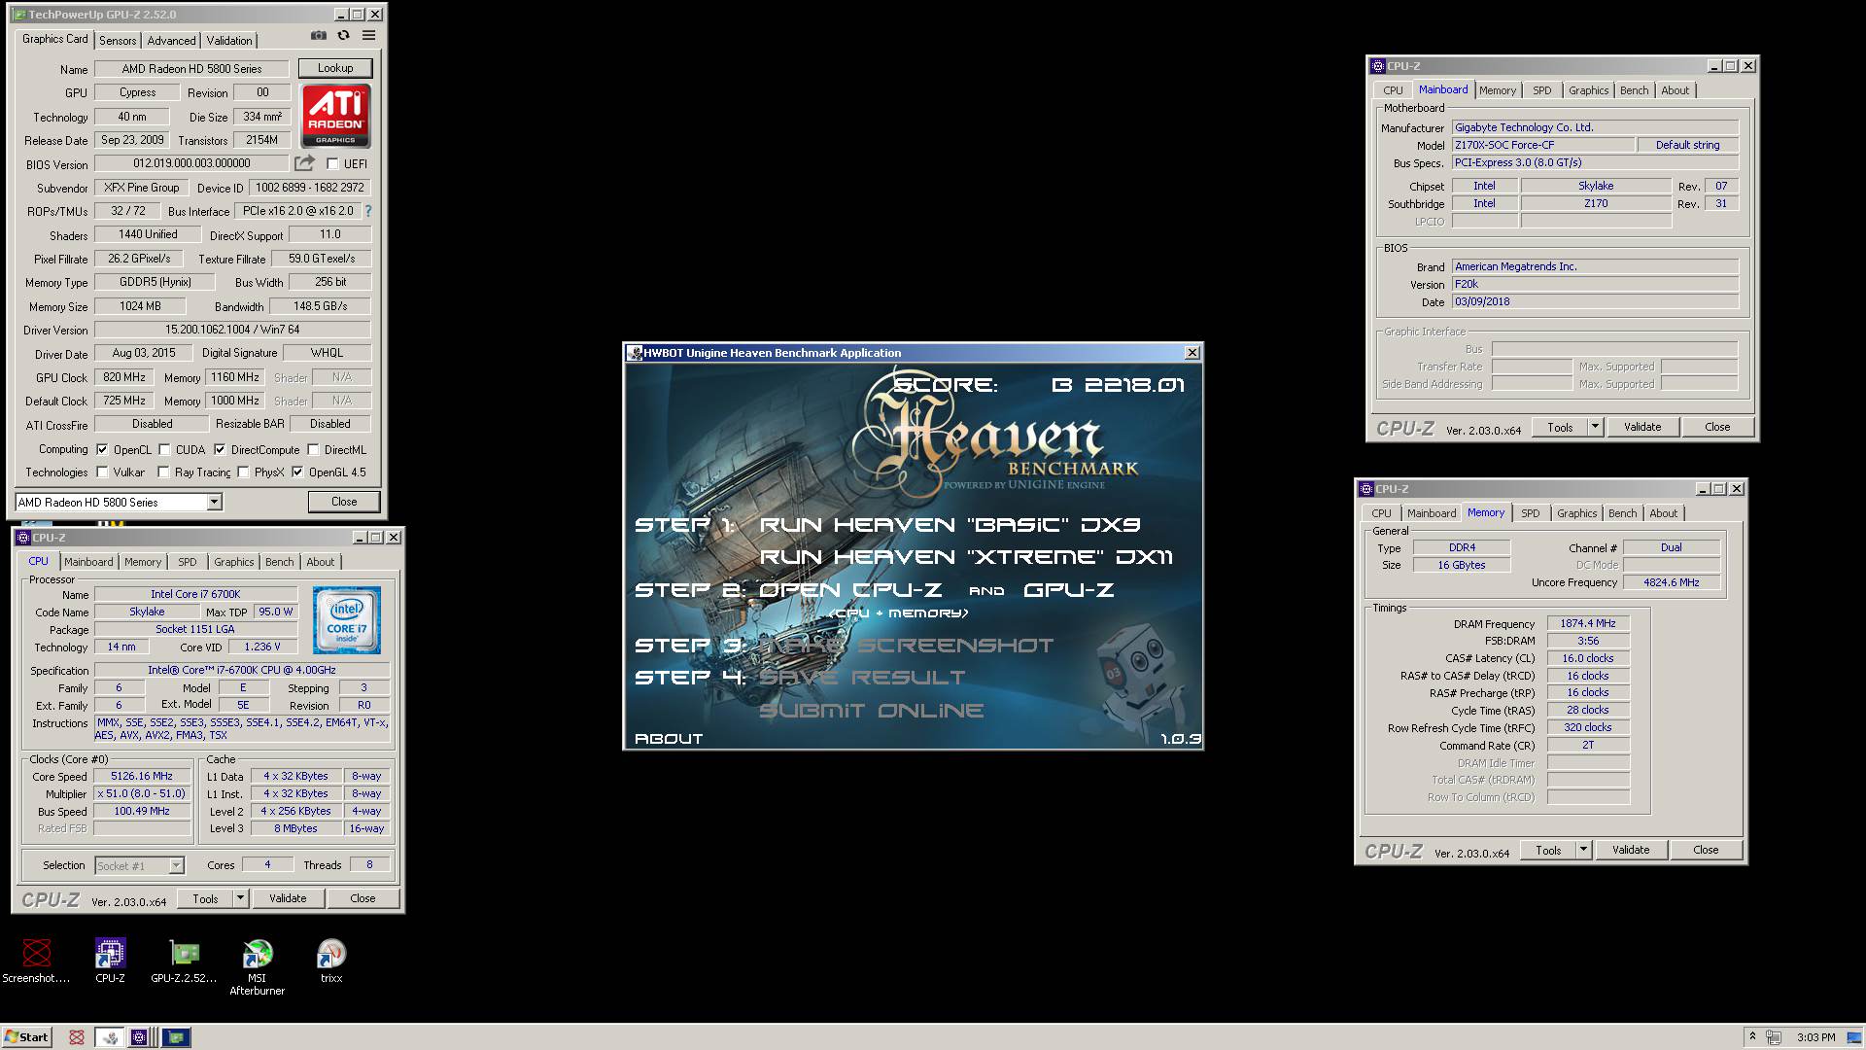Screen dimensions: 1866x1050
Task: Toggle the CUDA checkbox
Action: [x=164, y=449]
